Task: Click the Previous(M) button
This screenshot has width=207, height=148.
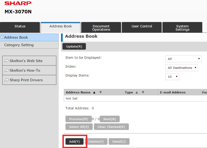Action: point(78,119)
